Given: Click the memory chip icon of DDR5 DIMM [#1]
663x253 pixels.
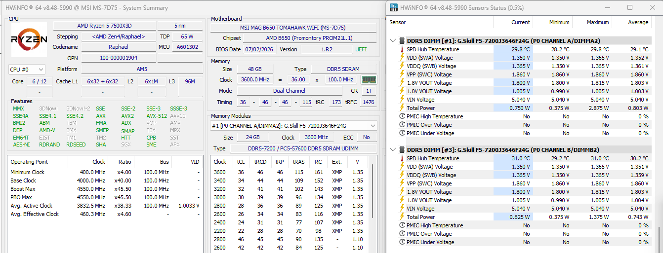Looking at the screenshot, I should tap(401, 41).
